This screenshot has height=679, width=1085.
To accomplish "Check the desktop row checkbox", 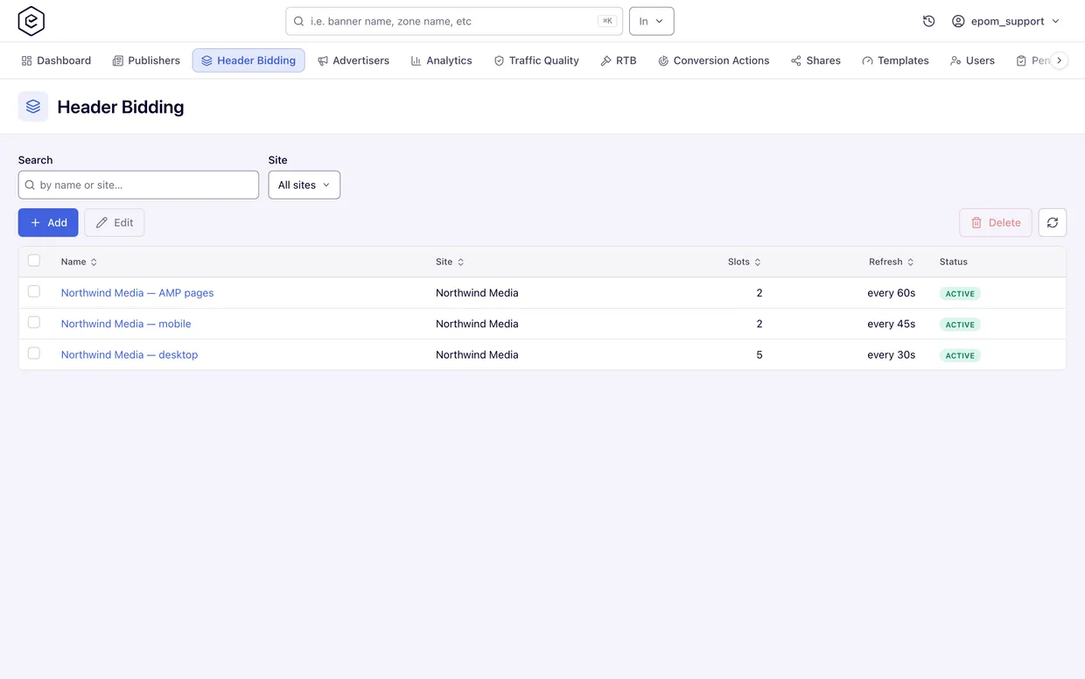I will (34, 353).
